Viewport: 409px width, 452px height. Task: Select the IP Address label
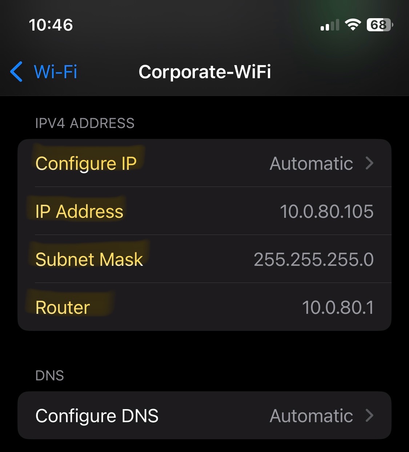[x=79, y=211]
